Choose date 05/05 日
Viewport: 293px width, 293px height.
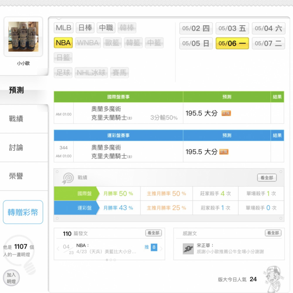click(196, 43)
